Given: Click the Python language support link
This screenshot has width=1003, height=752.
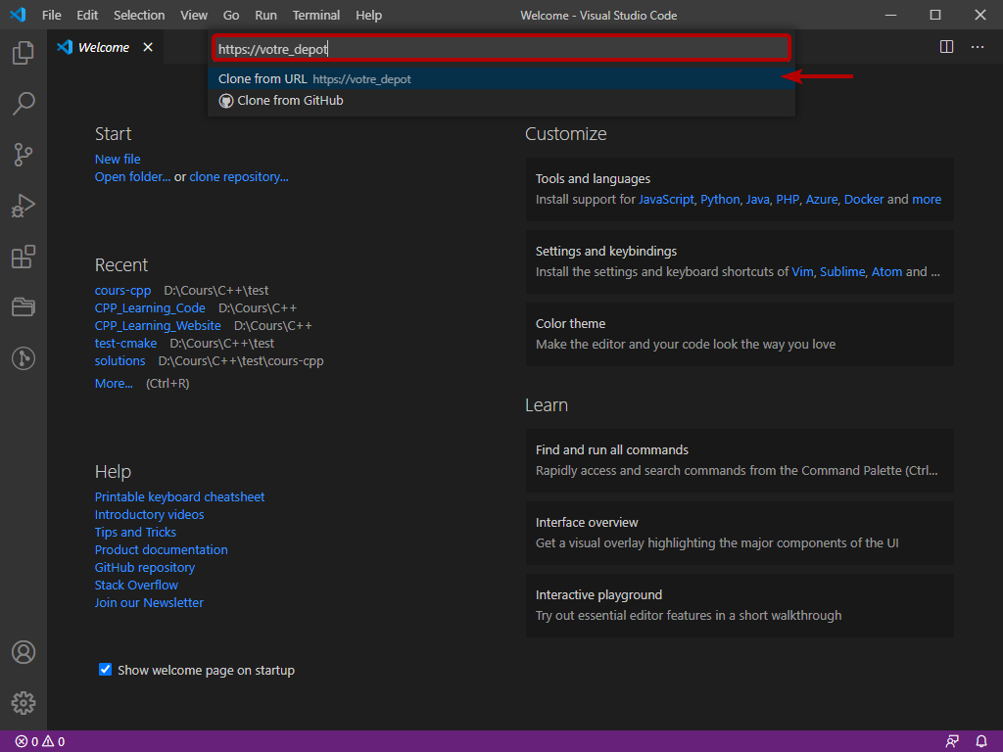Looking at the screenshot, I should [720, 200].
